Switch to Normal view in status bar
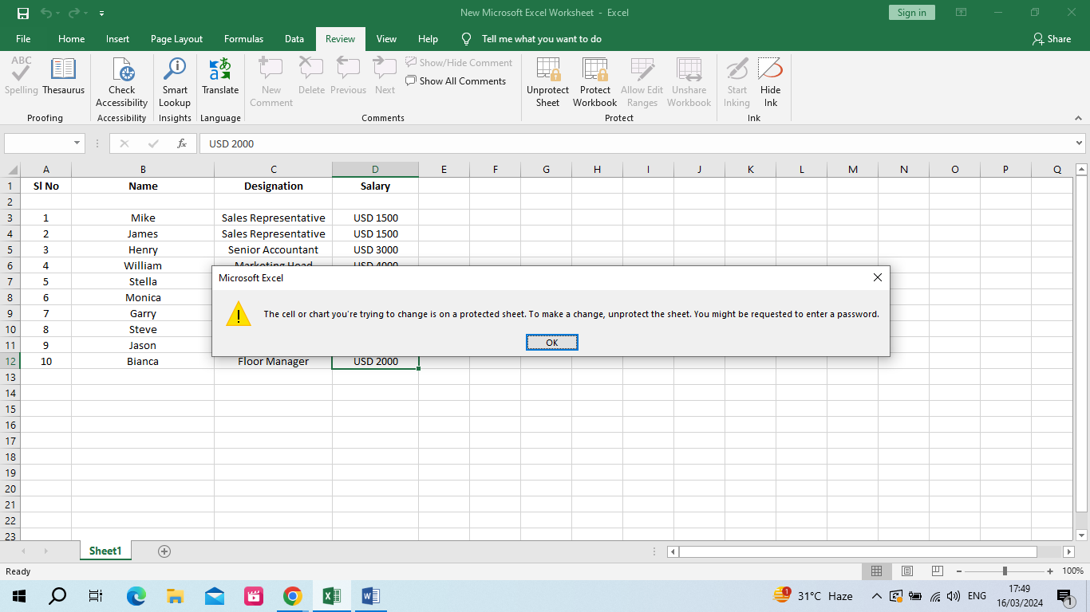The height and width of the screenshot is (612, 1090). coord(876,571)
